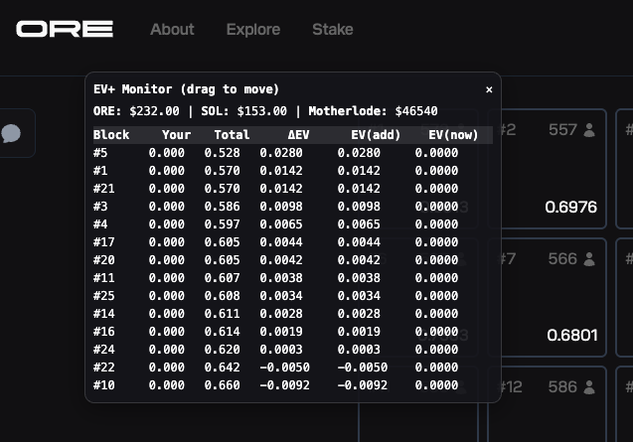Click the ORE logo
This screenshot has width=633, height=442.
[65, 29]
